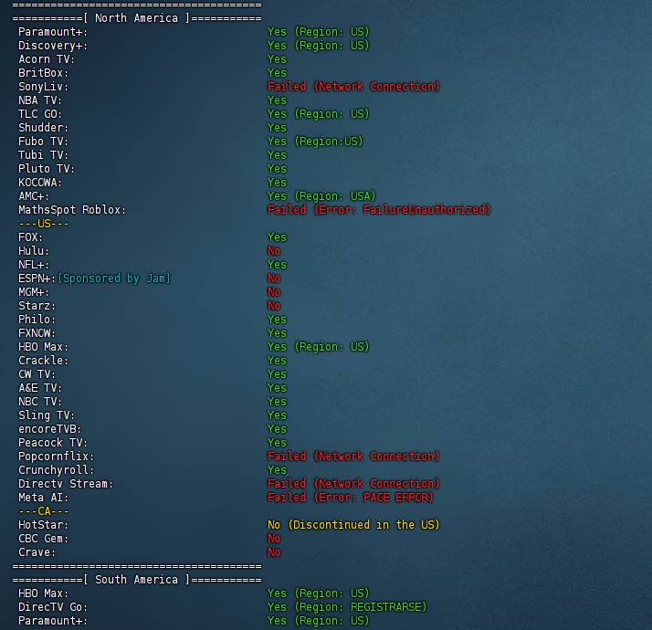Click the North America section header
Screen dimensions: 652x630
coord(137,18)
